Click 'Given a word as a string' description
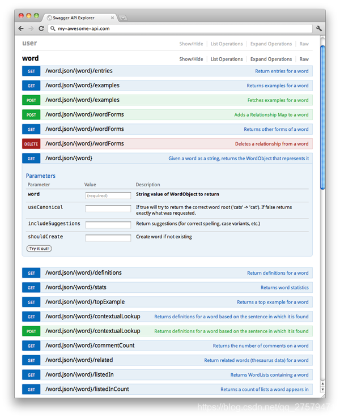Viewport: 340px width, 418px height. coord(239,159)
